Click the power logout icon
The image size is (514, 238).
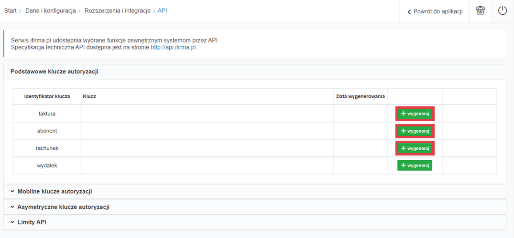[x=502, y=11]
